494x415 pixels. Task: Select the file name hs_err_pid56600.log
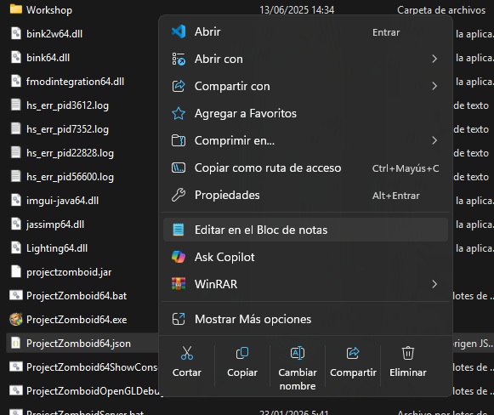[x=70, y=177]
